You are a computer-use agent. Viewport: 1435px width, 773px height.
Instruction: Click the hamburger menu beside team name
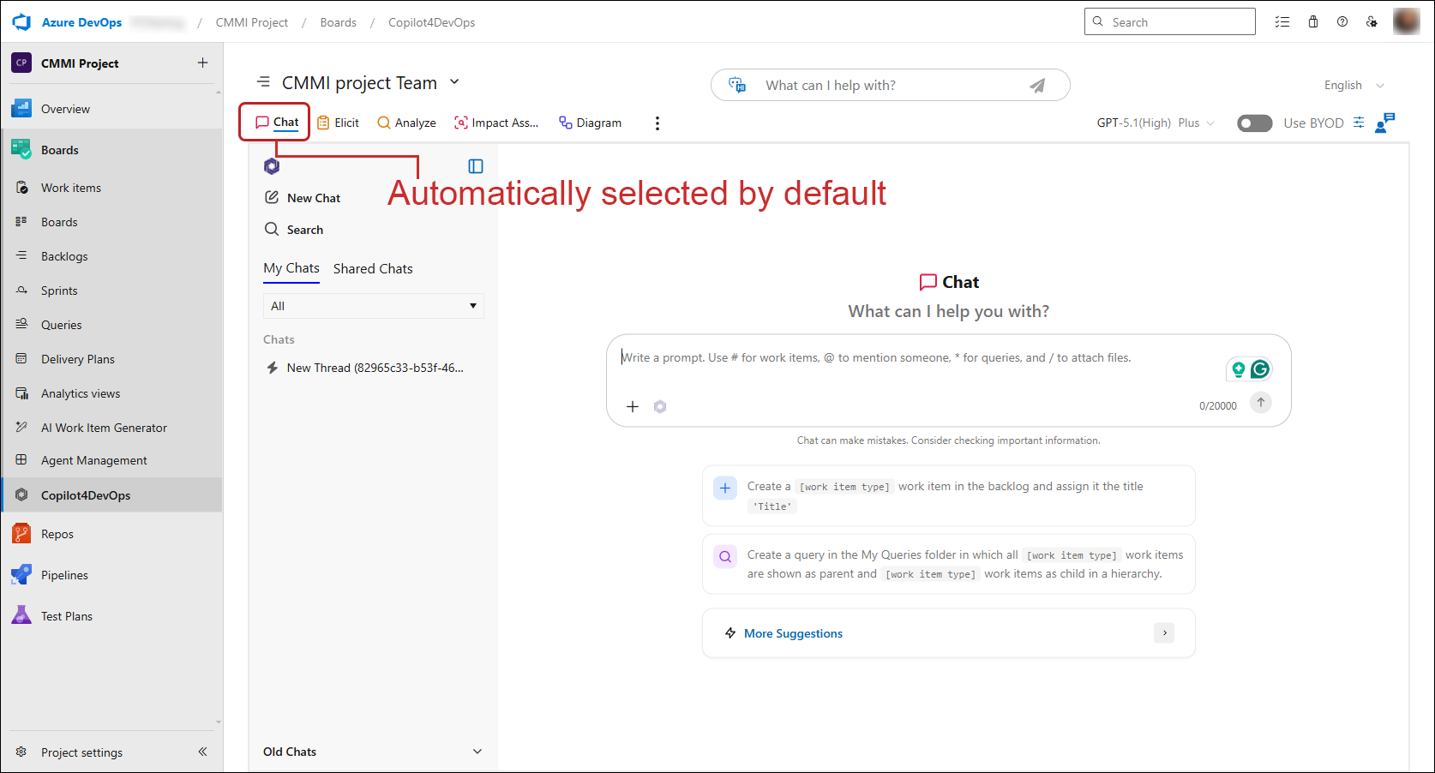pyautogui.click(x=264, y=81)
